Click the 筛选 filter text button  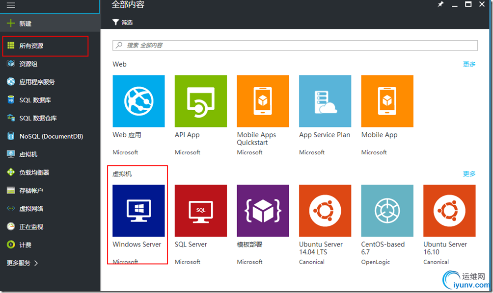[127, 23]
